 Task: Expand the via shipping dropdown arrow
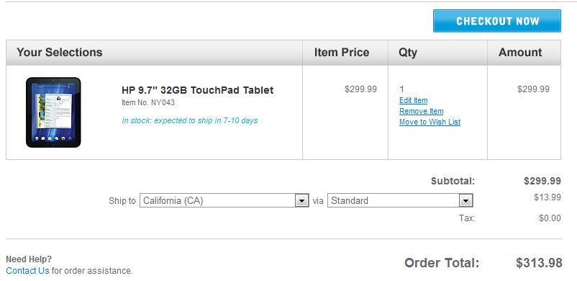(x=465, y=201)
